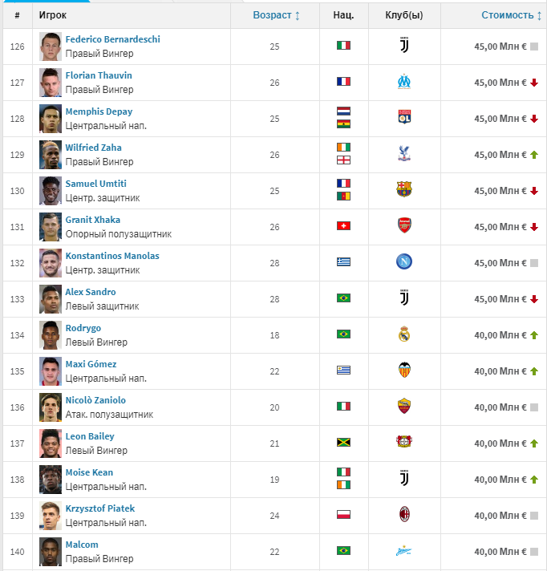Open Crystal Palace crest for Wilfried Zaha

pyautogui.click(x=404, y=153)
